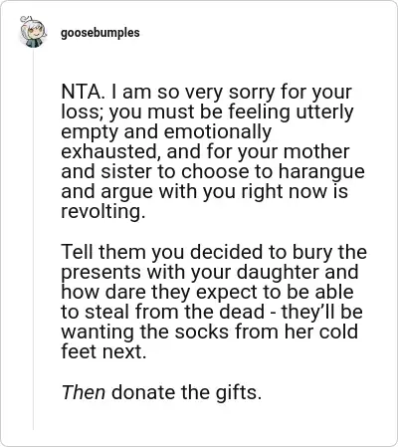Click the italic word Then
The width and height of the screenshot is (398, 447).
click(84, 392)
